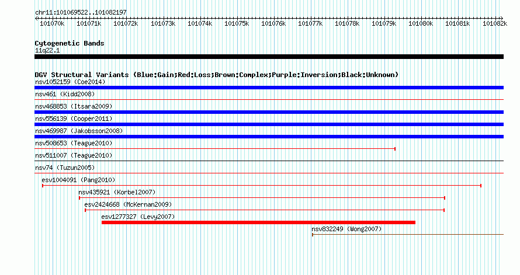Click the 101080k ruler label

tap(421, 23)
